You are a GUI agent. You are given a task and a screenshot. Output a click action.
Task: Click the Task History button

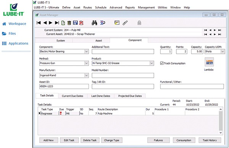click(210, 140)
